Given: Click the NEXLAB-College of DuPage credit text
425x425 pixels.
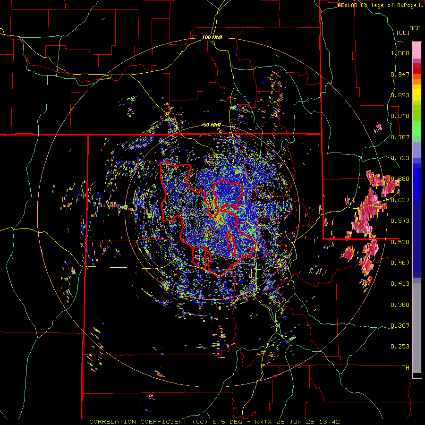Looking at the screenshot, I should [x=377, y=5].
